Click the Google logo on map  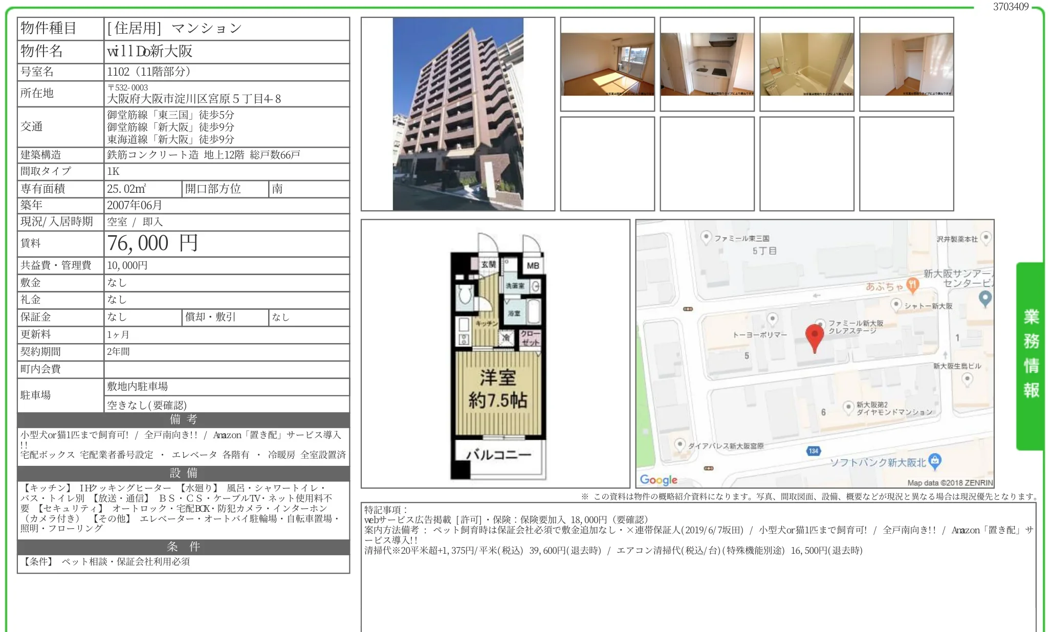click(x=659, y=480)
